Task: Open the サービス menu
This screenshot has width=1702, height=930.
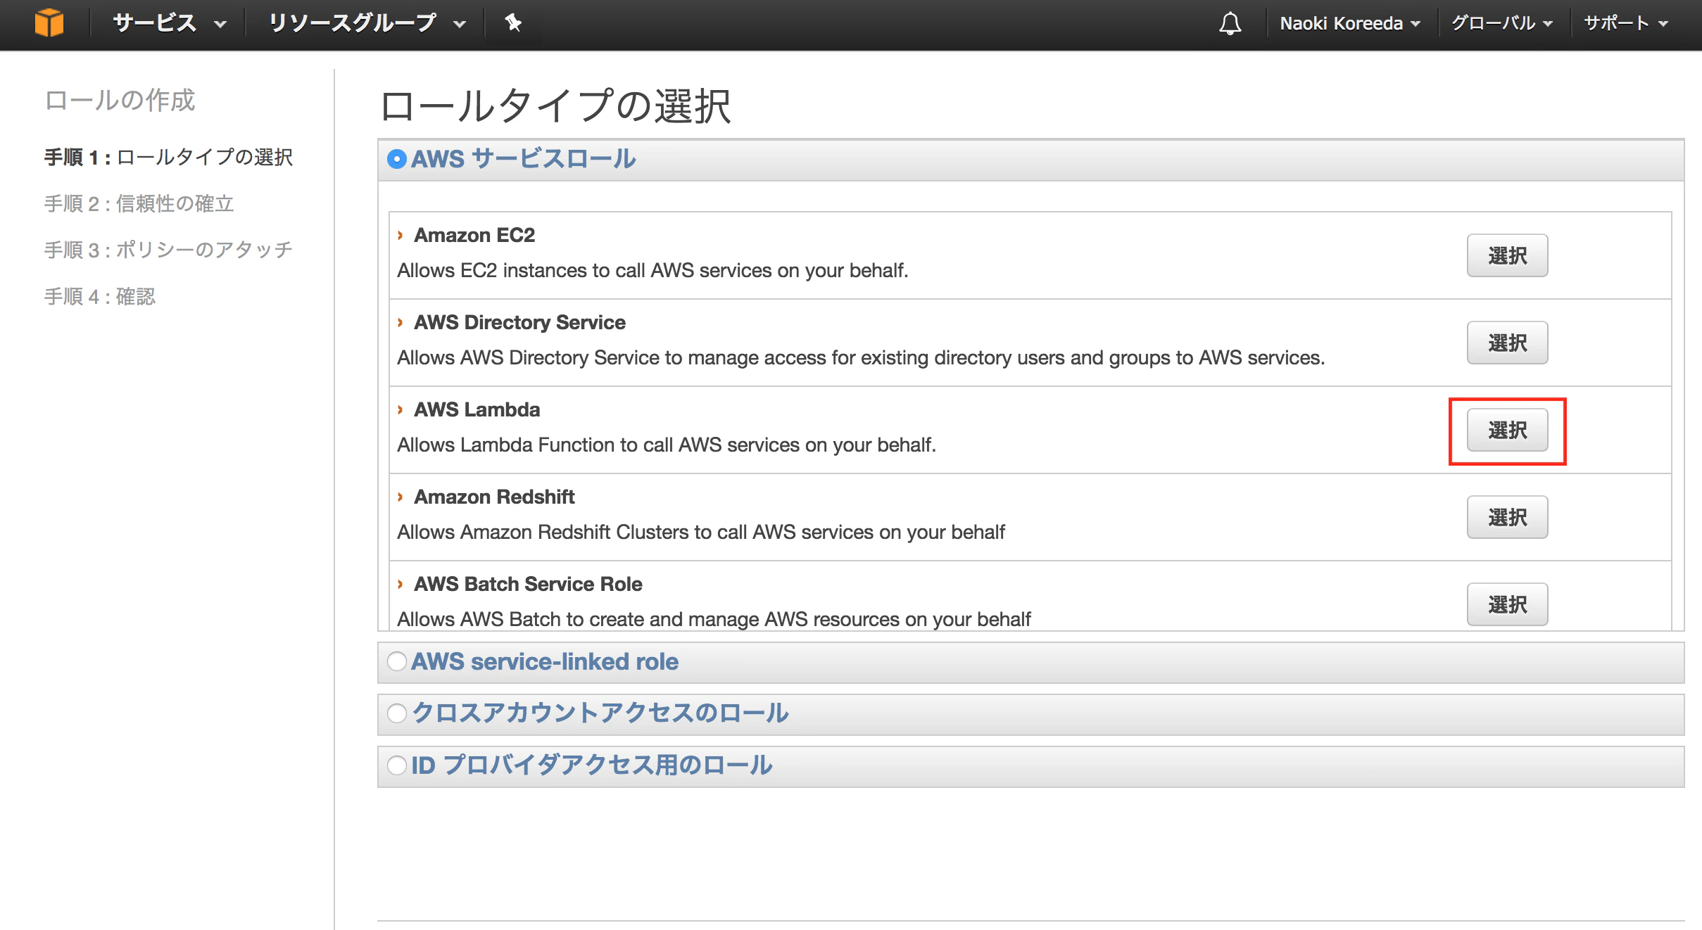Action: point(170,23)
